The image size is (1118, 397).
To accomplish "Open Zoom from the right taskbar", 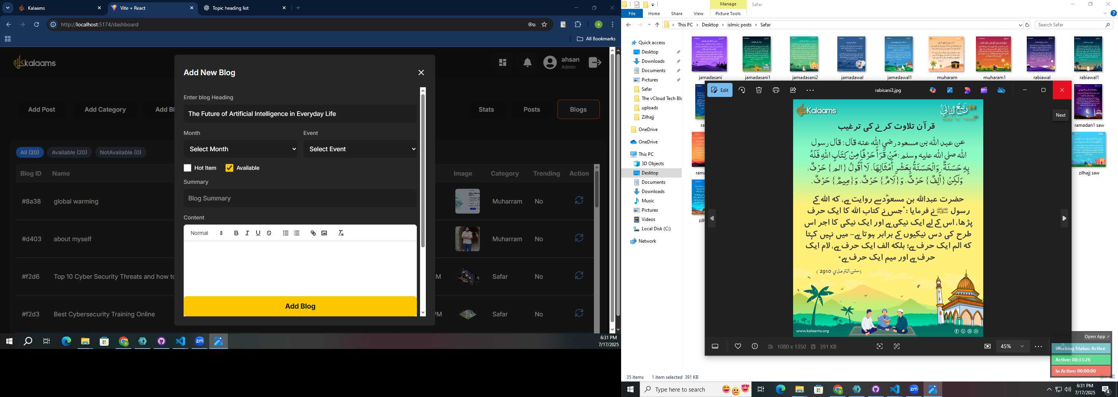I will pos(914,389).
